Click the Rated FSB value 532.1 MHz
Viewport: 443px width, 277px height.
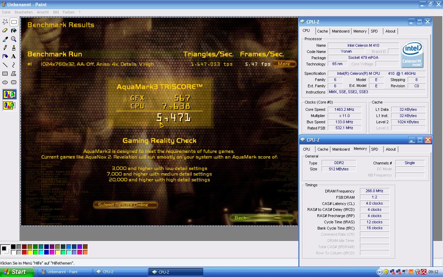(x=344, y=128)
